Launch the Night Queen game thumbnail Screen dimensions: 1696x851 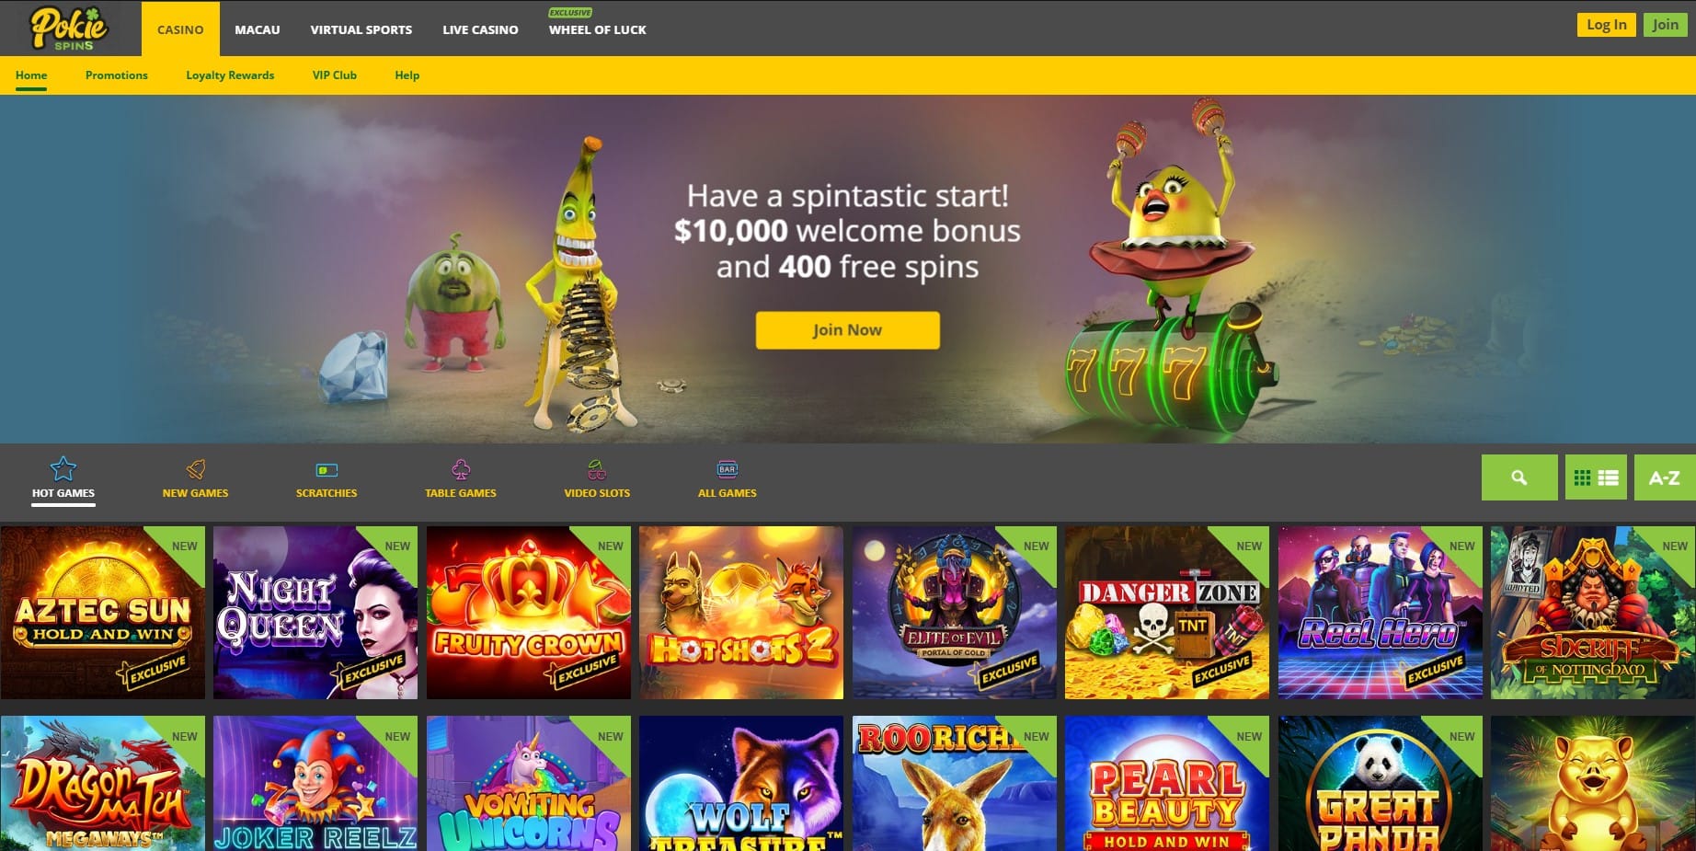click(315, 613)
